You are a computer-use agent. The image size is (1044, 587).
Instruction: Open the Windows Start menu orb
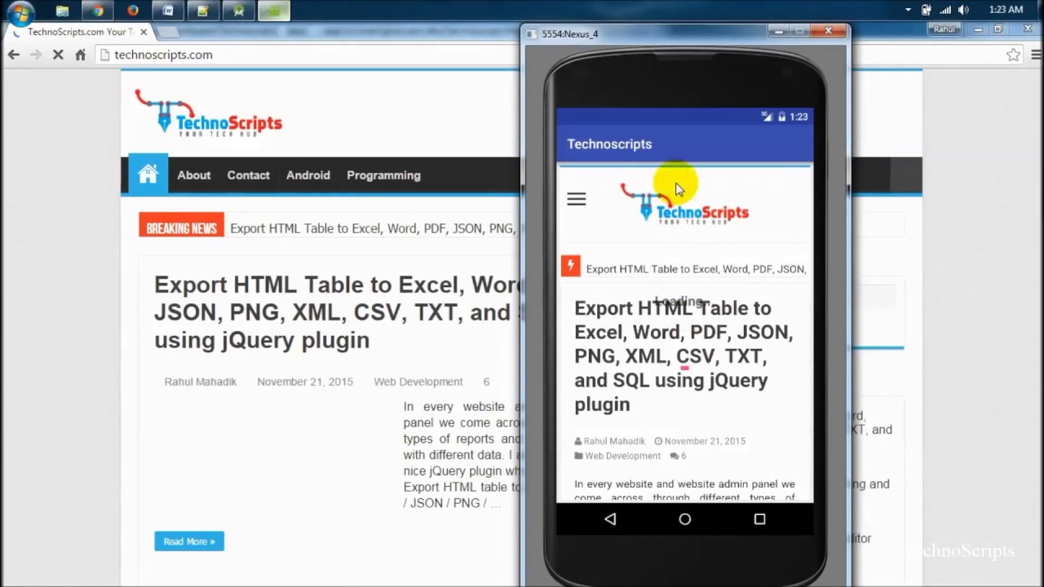click(x=20, y=11)
